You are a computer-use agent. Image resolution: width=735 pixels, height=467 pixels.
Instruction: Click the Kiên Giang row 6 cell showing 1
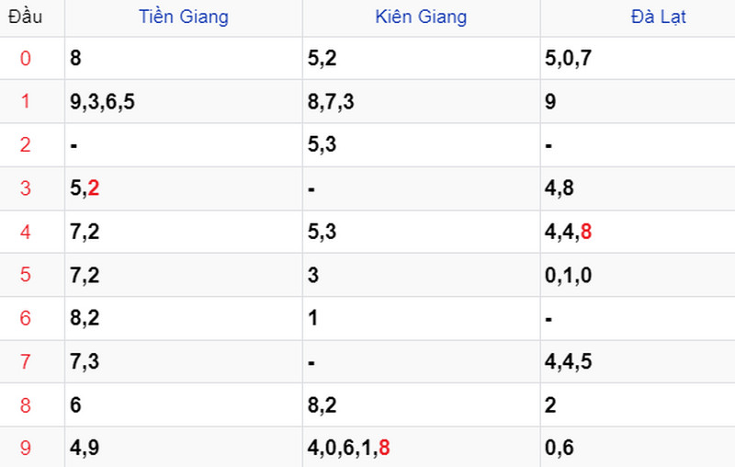click(x=421, y=318)
